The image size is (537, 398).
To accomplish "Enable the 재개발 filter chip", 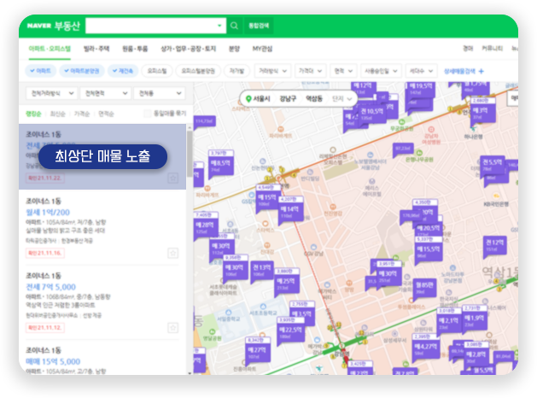I will [x=236, y=71].
